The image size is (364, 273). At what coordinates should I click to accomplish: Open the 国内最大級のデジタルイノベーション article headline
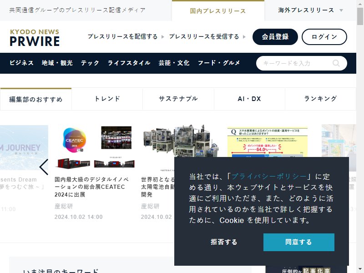click(x=92, y=187)
